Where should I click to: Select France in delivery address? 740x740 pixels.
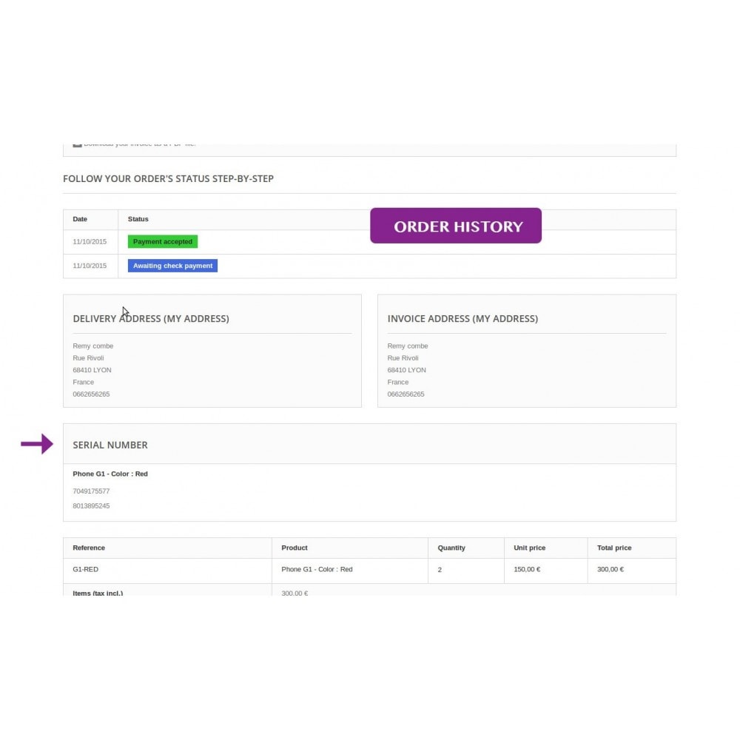(83, 382)
